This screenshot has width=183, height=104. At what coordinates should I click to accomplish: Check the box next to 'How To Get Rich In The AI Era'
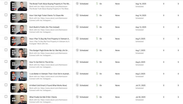(x=6, y=61)
